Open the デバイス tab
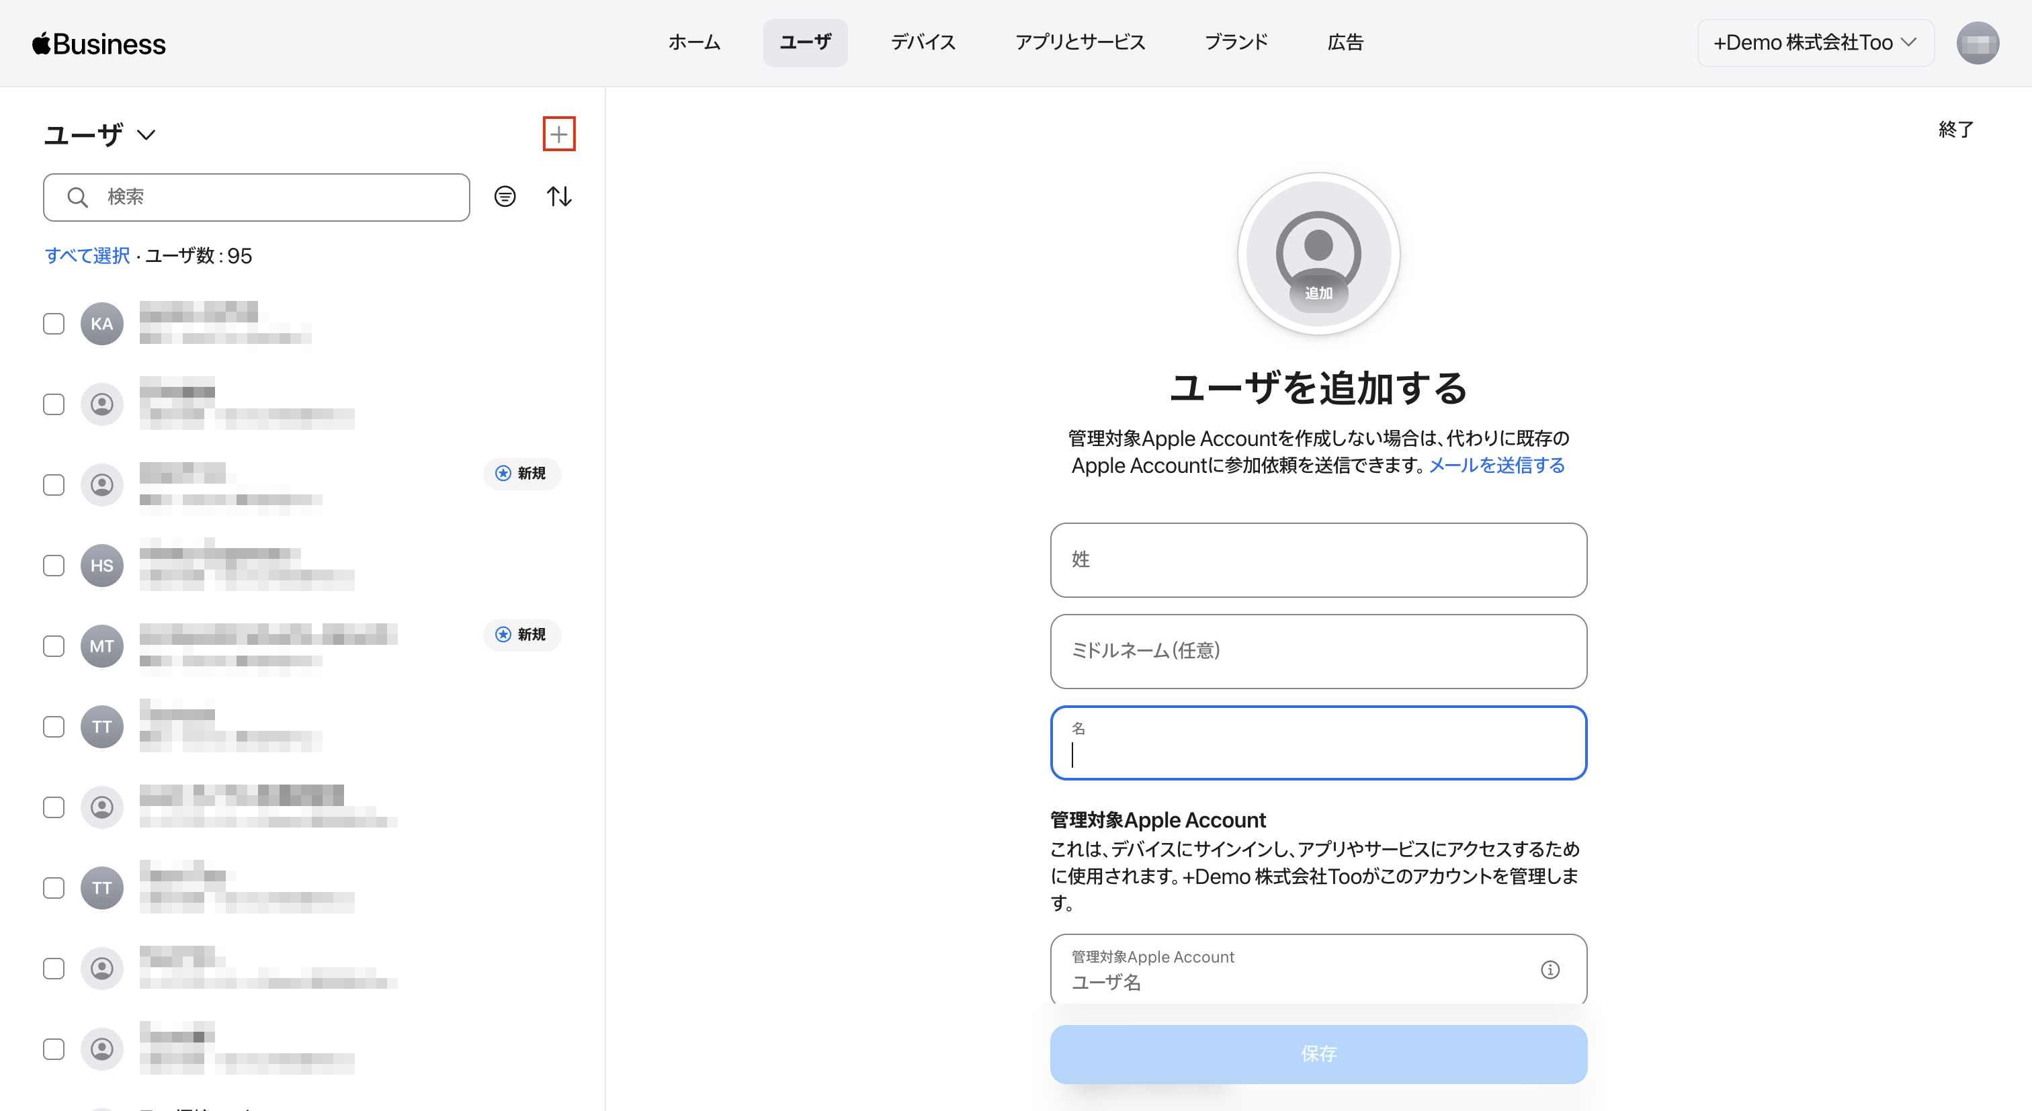The image size is (2032, 1111). coord(923,42)
